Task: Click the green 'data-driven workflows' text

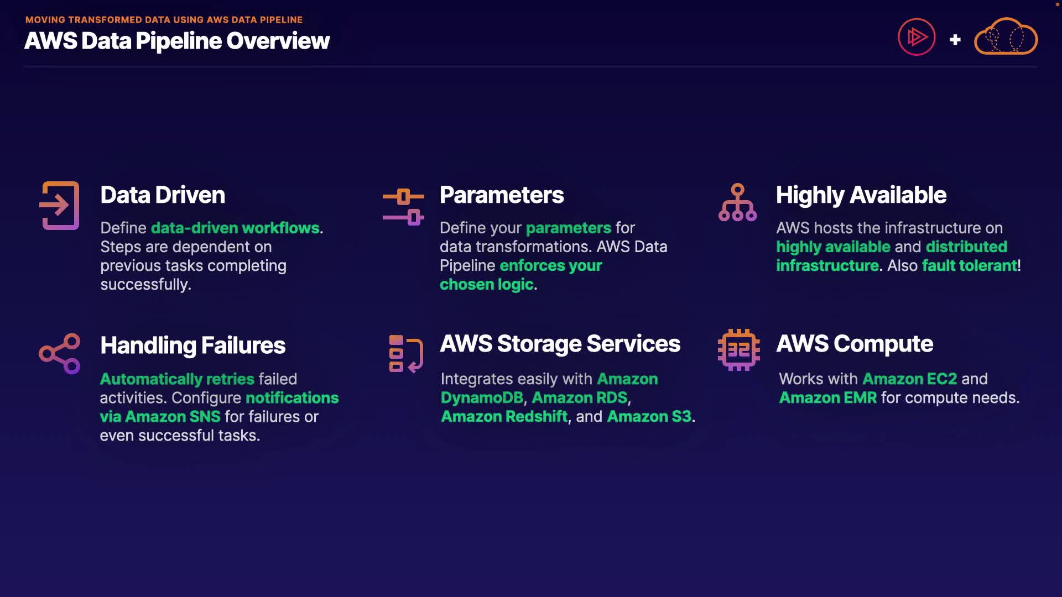Action: 235,228
